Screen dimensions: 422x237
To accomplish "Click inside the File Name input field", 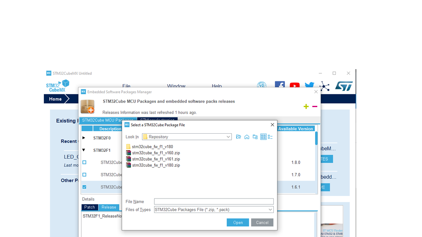I will 214,202.
